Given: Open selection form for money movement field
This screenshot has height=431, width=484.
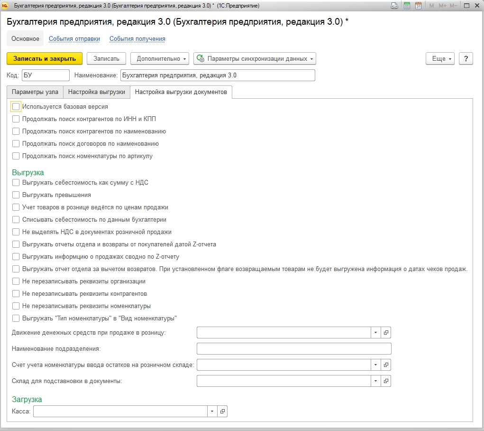Looking at the screenshot, I should click(x=386, y=333).
